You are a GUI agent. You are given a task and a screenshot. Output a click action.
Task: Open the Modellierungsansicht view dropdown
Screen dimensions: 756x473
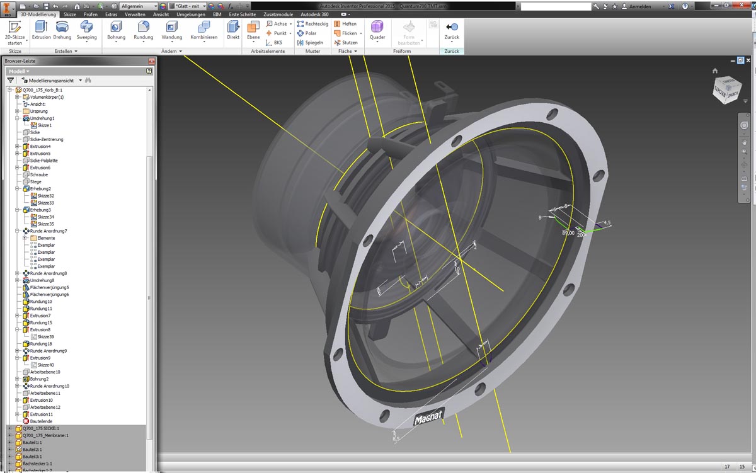tap(81, 81)
